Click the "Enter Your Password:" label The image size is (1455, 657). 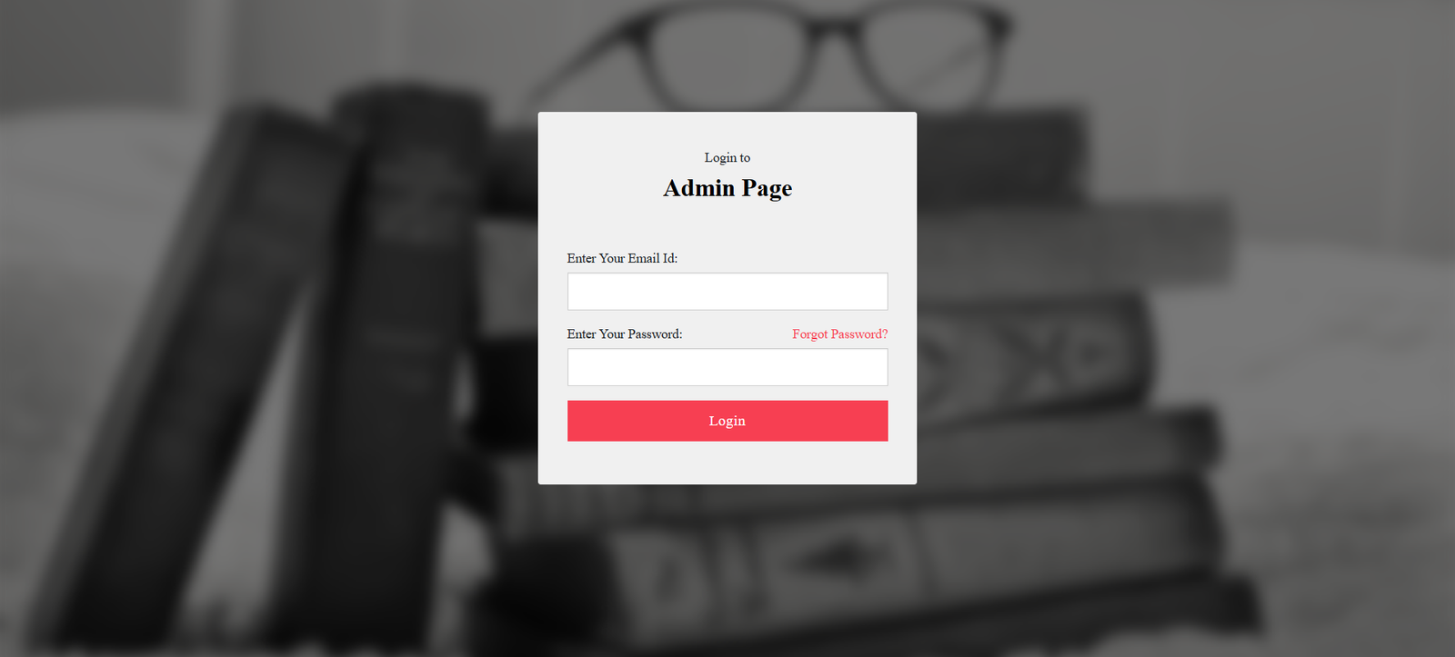click(x=625, y=334)
